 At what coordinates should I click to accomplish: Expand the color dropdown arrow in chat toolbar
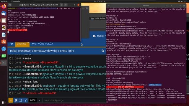tap(40, 100)
